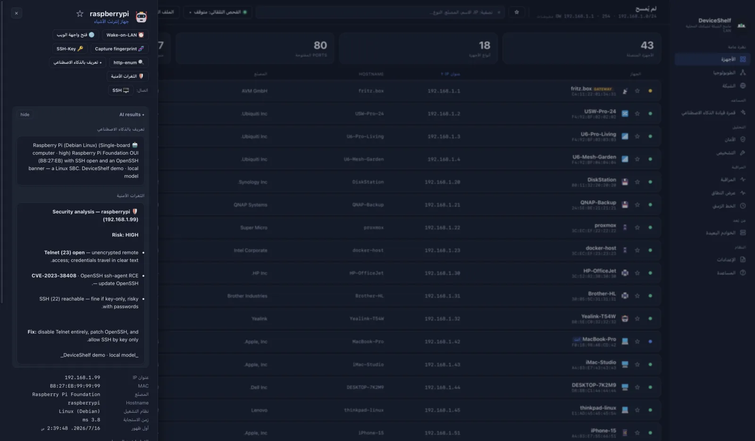Click the DESKTOP-7K2M9 computer device icon
This screenshot has width=755, height=441.
point(625,387)
